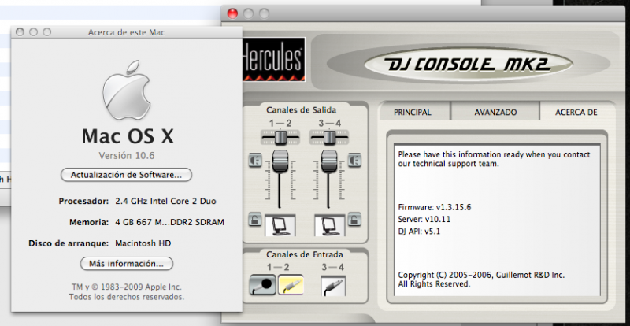630x326 pixels.
Task: Select microphone input for channels 1-2
Action: tap(262, 285)
